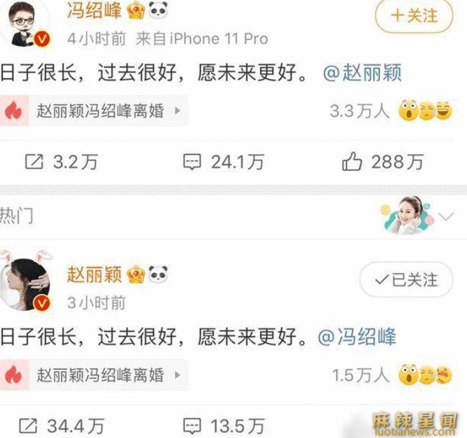Screen dimensions: 467x438
Task: Open the comment icon showing 24.1万
Action: (192, 162)
